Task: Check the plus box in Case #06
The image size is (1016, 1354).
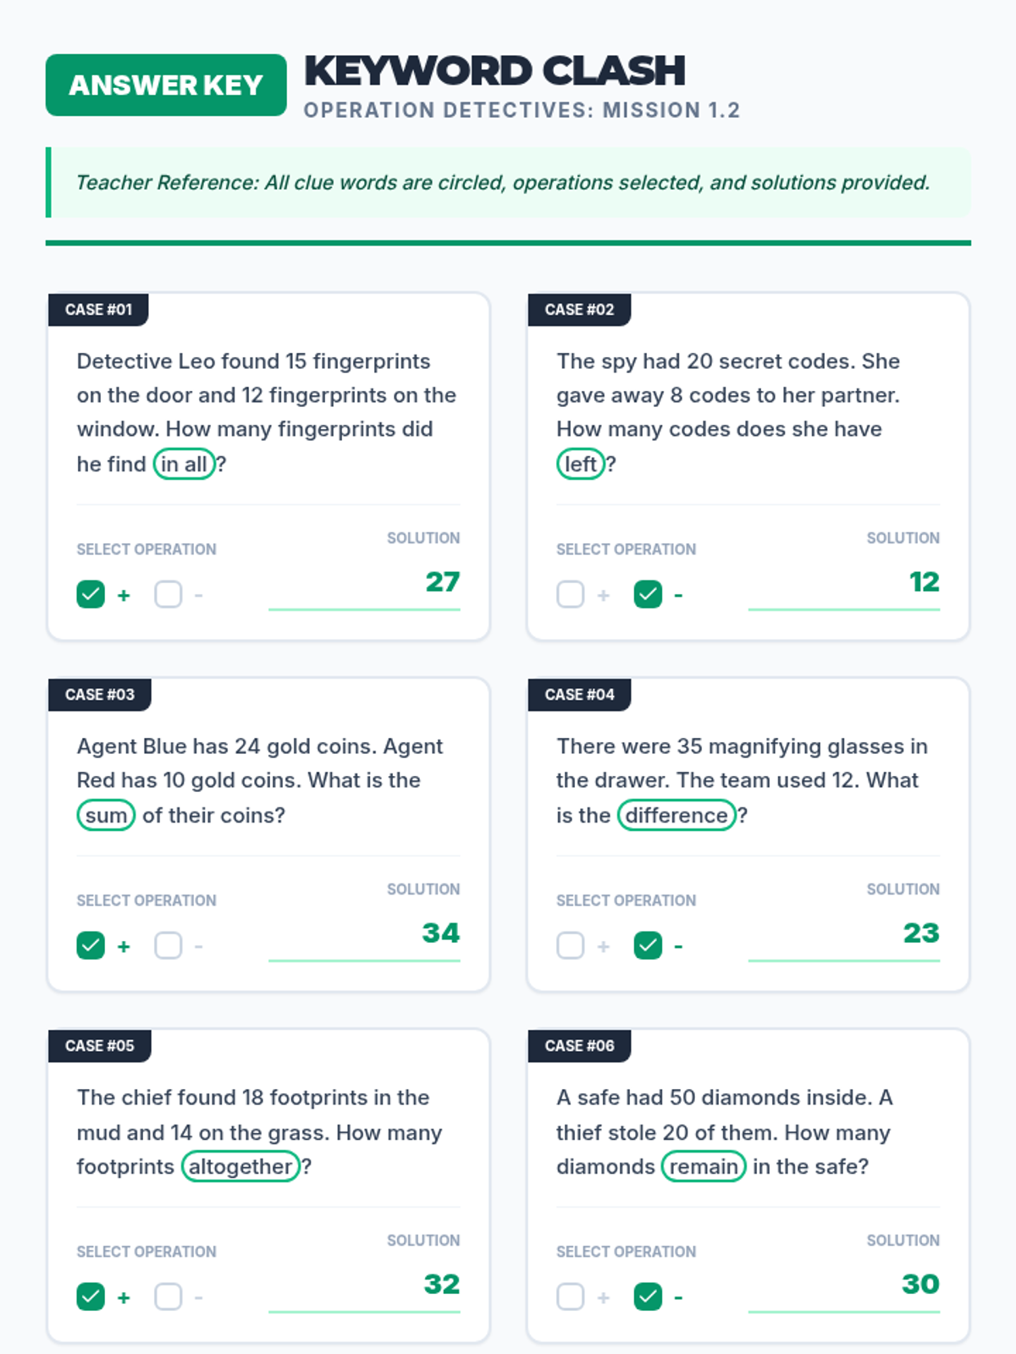Action: coord(571,1296)
